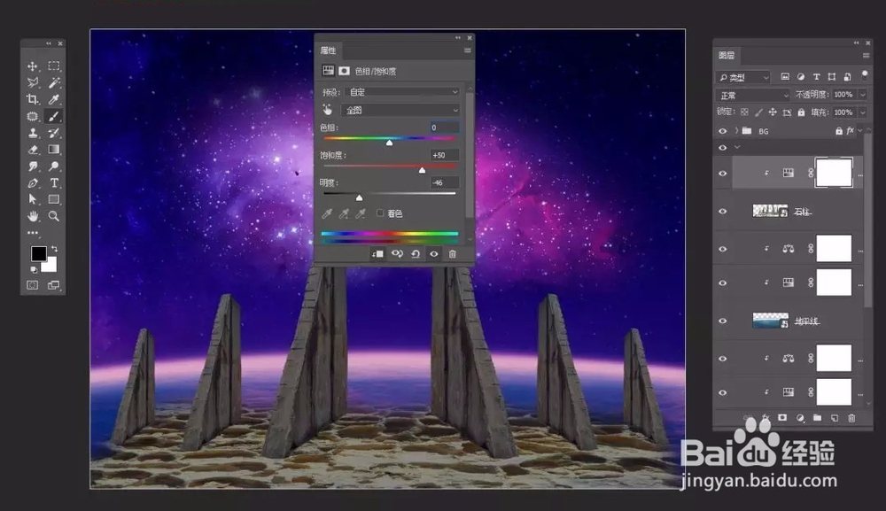Image resolution: width=886 pixels, height=511 pixels.
Task: Open the Layers panel menu
Action: (866, 55)
